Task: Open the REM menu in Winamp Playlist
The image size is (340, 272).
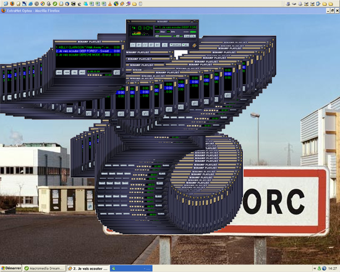Action: pyautogui.click(x=67, y=72)
